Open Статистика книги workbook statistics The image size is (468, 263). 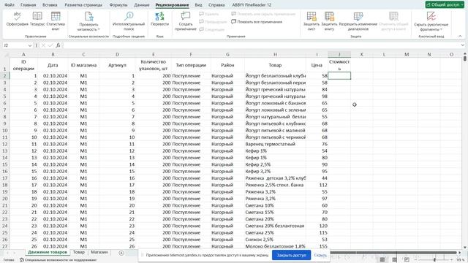pos(56,21)
